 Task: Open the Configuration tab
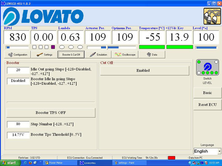[17, 55]
